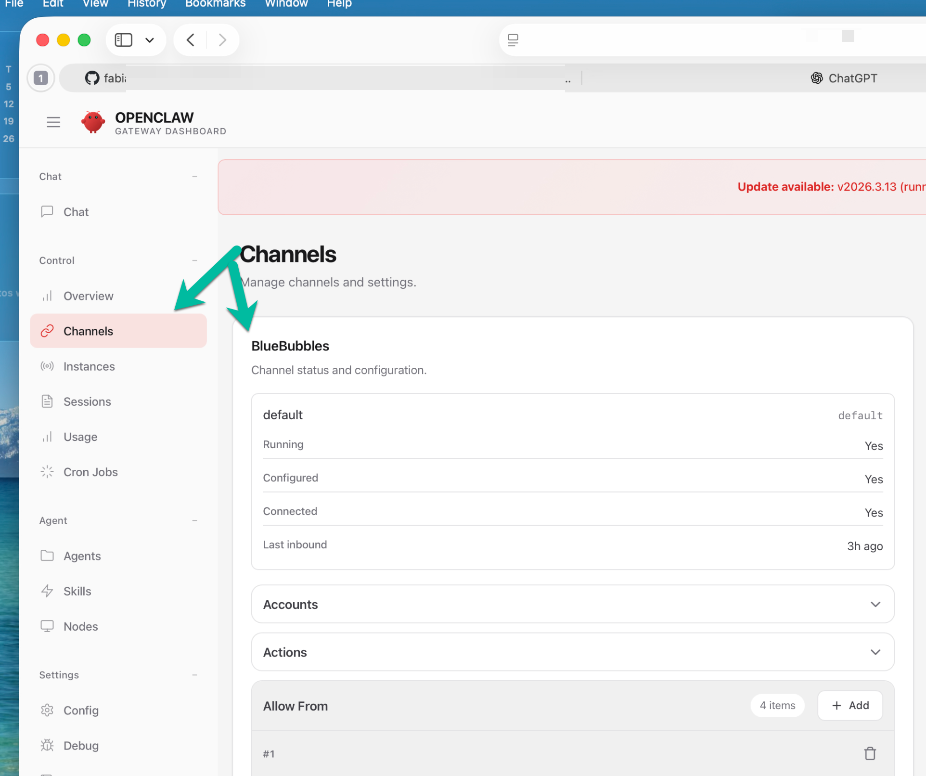This screenshot has width=926, height=776.
Task: Delete Allow From item #1
Action: pyautogui.click(x=870, y=753)
